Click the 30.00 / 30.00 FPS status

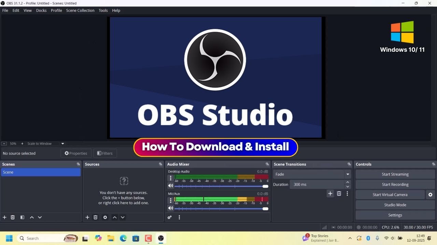[418, 227]
